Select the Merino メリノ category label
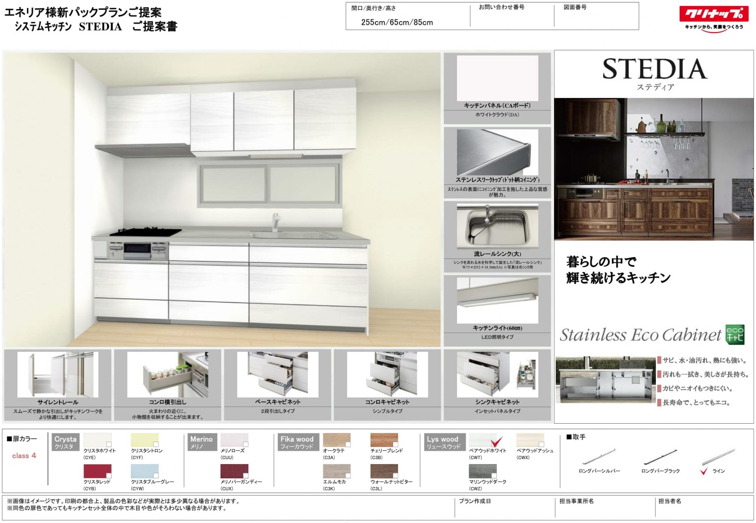The width and height of the screenshot is (756, 523). click(202, 442)
